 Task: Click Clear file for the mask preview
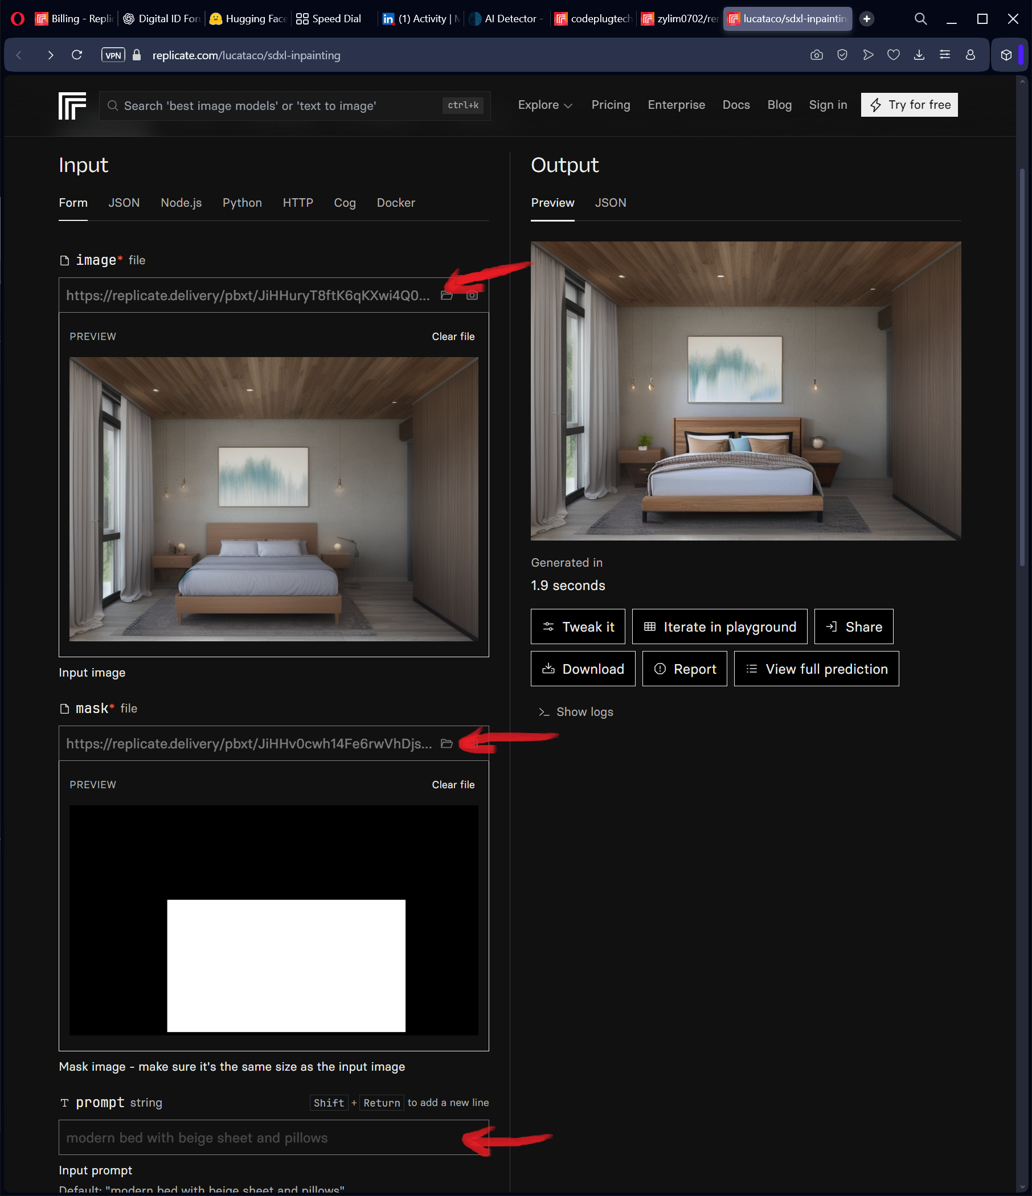[x=453, y=784]
